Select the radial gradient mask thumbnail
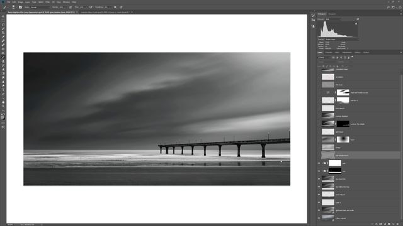 [343, 139]
